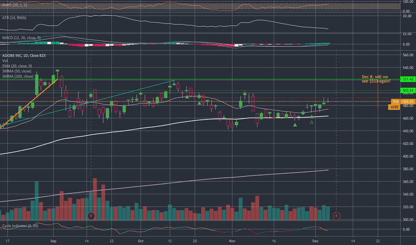
Task: Select the Stoch (20, 1, 1) indicator label
Action: [x=15, y=5]
